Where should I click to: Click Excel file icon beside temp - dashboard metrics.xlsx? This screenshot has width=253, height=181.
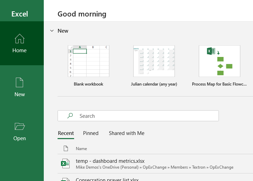point(65,163)
